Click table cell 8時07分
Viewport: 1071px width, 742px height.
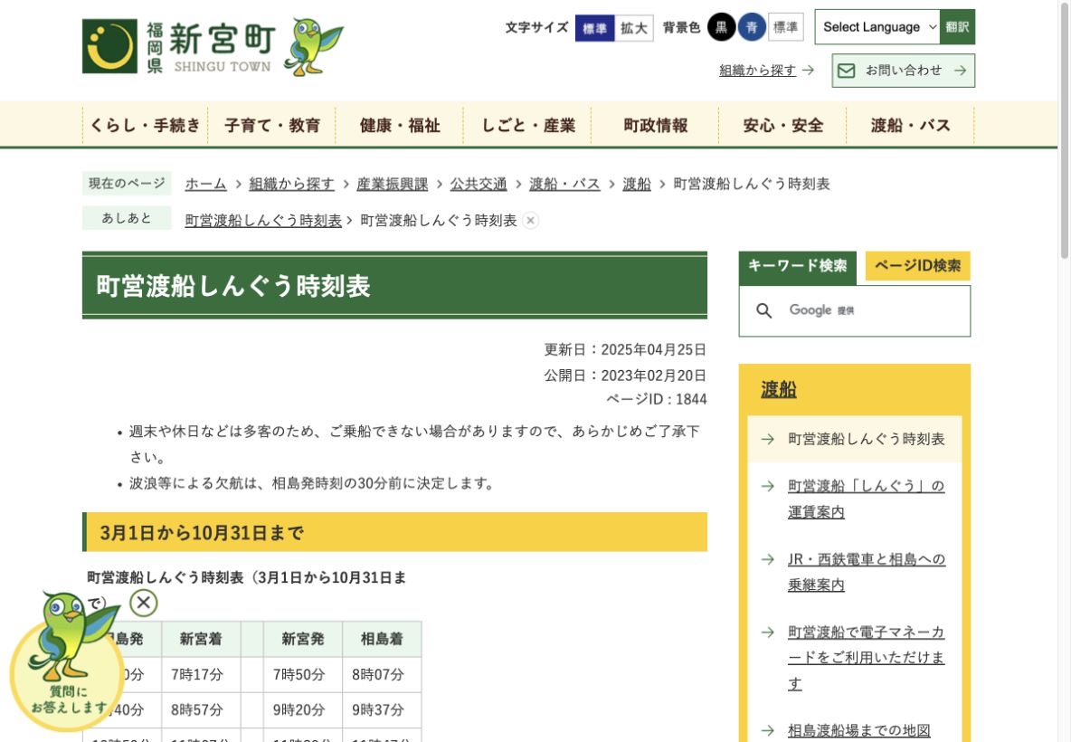pos(382,674)
